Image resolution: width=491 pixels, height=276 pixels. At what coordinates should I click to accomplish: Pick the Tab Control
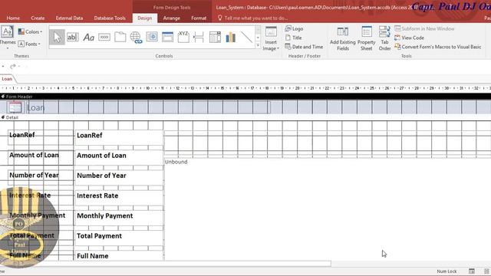point(120,38)
